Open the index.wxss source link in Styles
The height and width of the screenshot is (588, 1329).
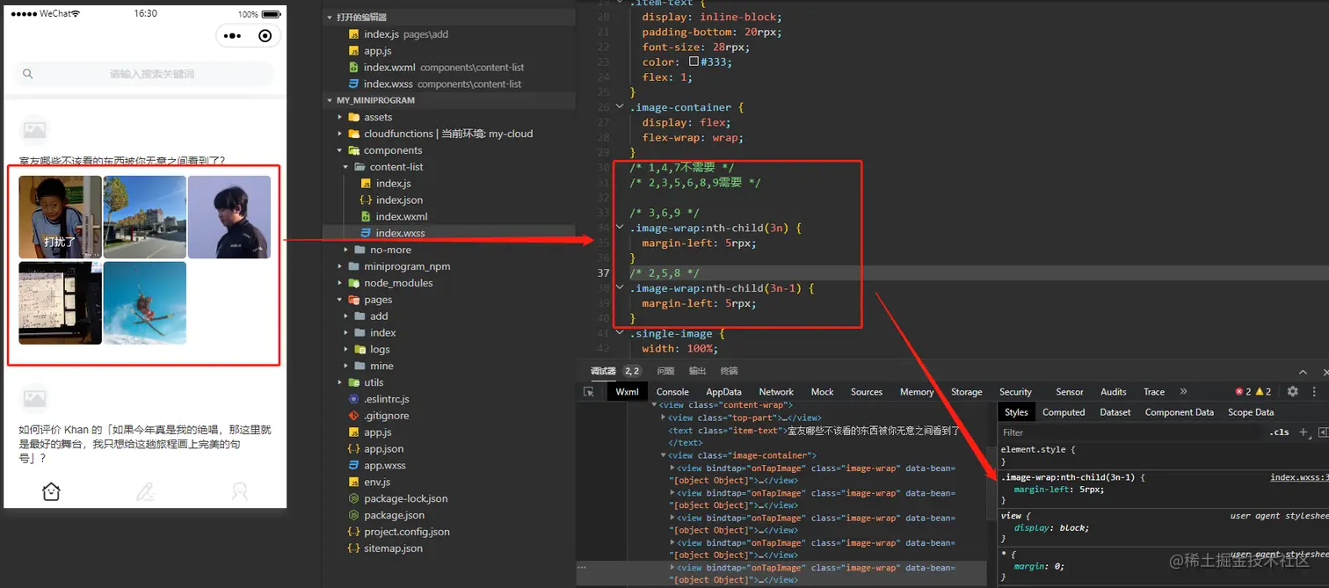coord(1299,478)
